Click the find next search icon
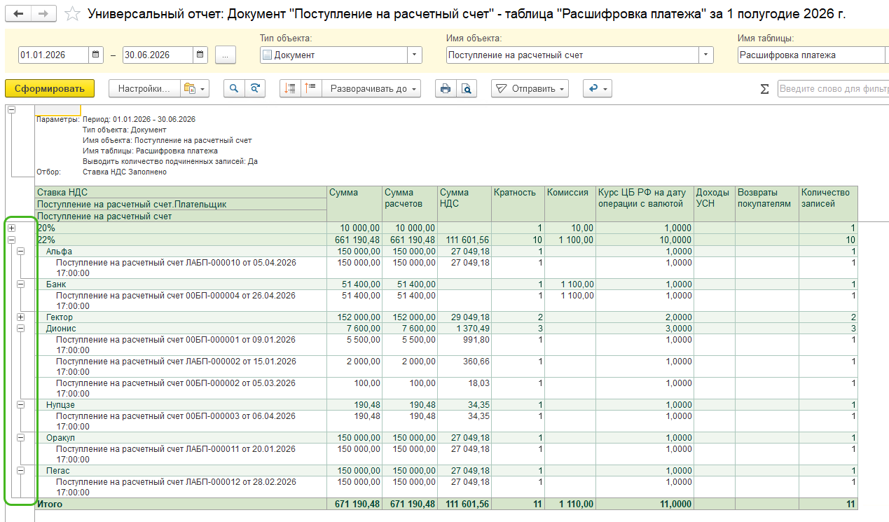Viewport: 889px width, 522px height. click(x=256, y=88)
